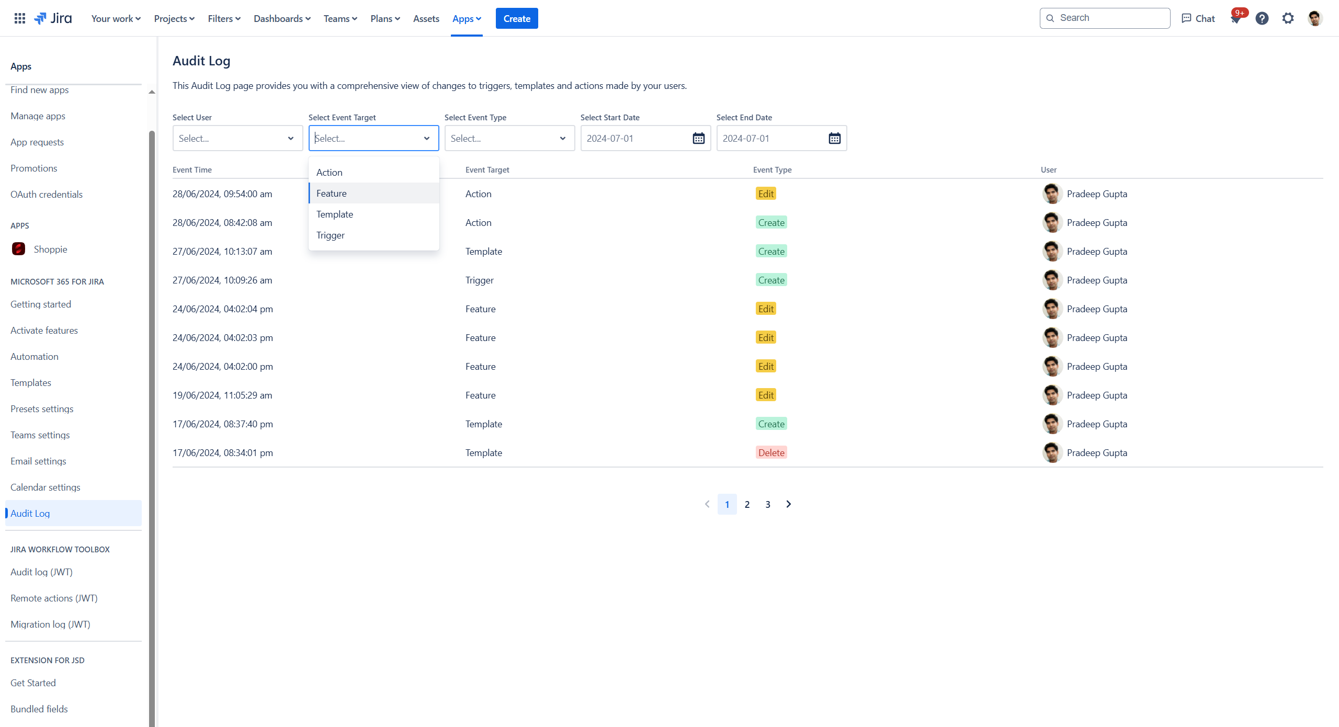Click the Shoppie app icon

coord(19,249)
